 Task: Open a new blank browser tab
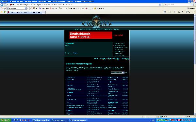pos(44,12)
